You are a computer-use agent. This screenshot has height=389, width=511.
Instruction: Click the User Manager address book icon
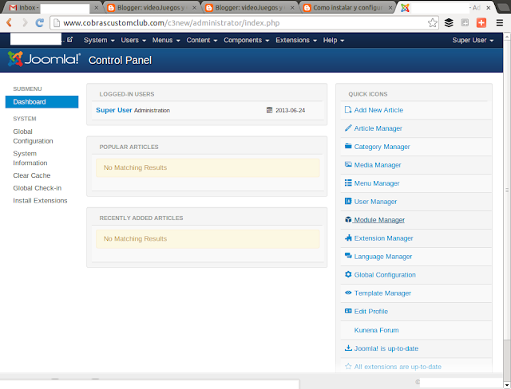point(348,202)
